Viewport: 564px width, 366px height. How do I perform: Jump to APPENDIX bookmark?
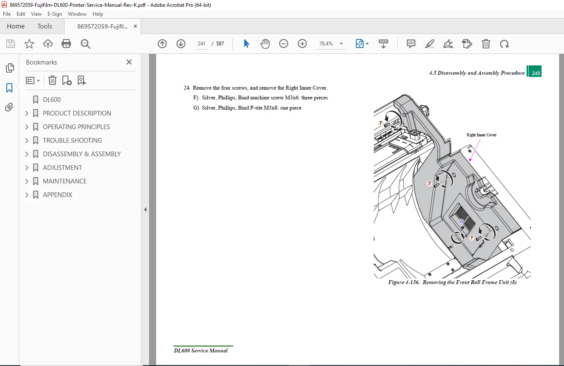pos(57,195)
